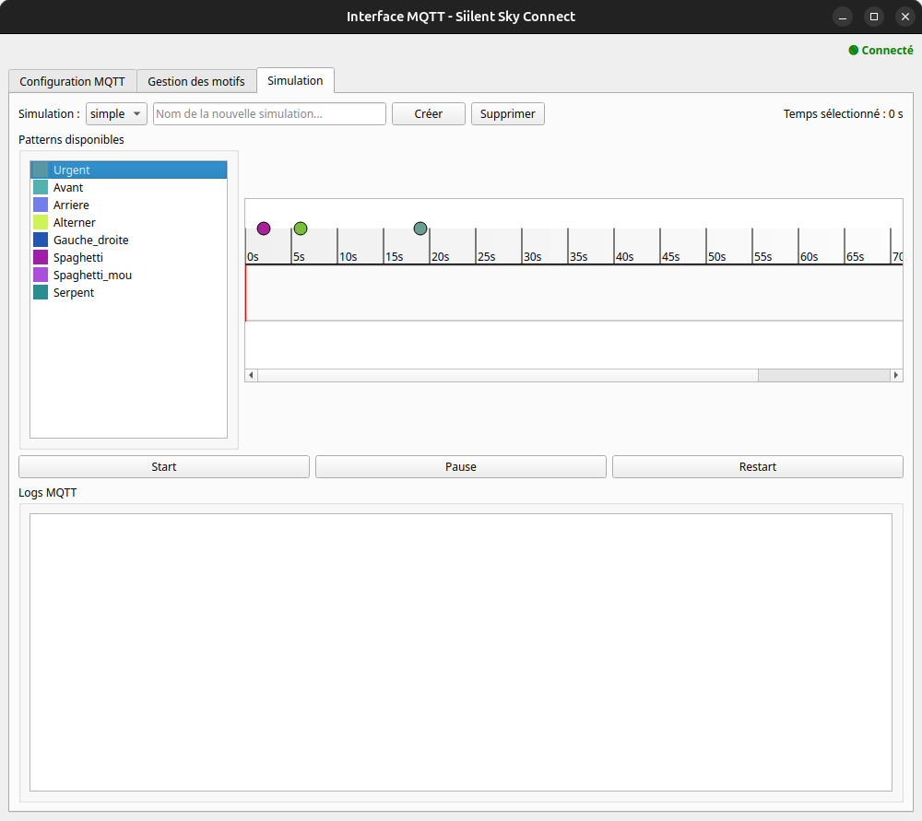
Task: Click the timeline scrollbar right arrow
Action: point(896,375)
